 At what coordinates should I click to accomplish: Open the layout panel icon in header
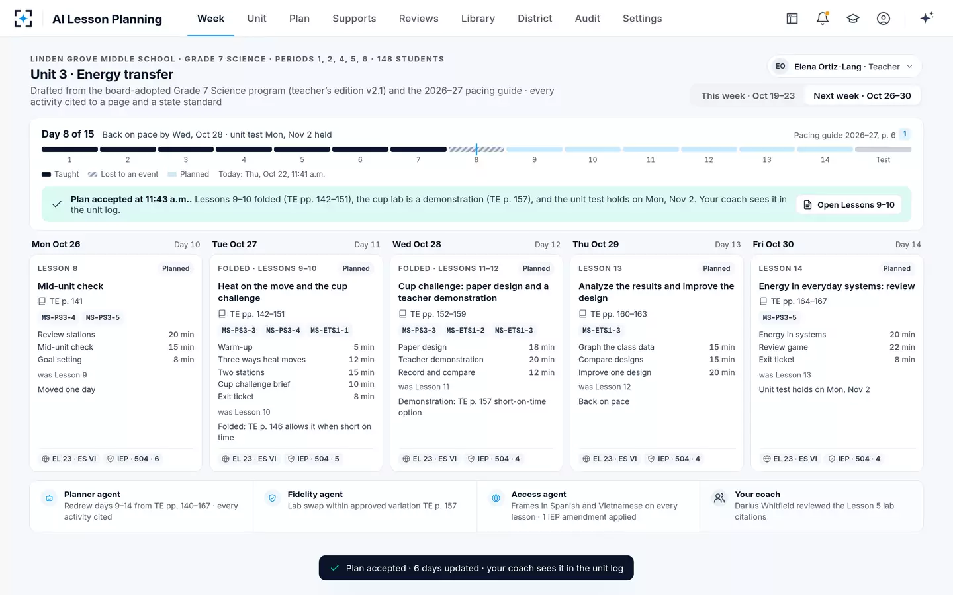coord(792,19)
